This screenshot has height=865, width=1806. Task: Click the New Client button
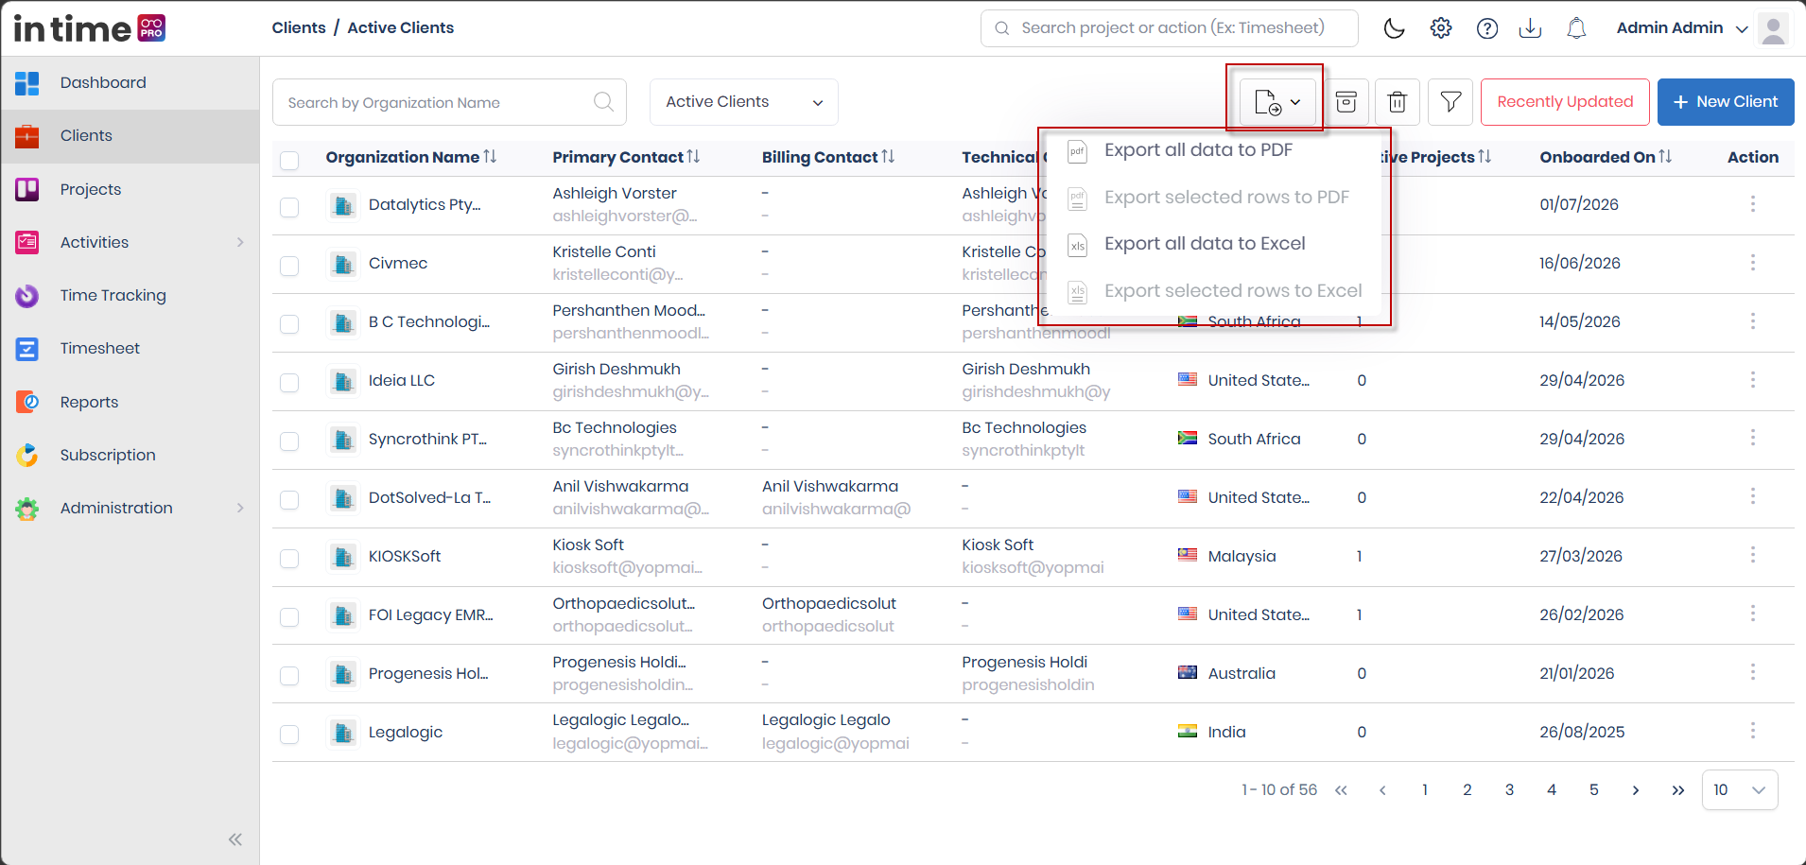pos(1726,102)
